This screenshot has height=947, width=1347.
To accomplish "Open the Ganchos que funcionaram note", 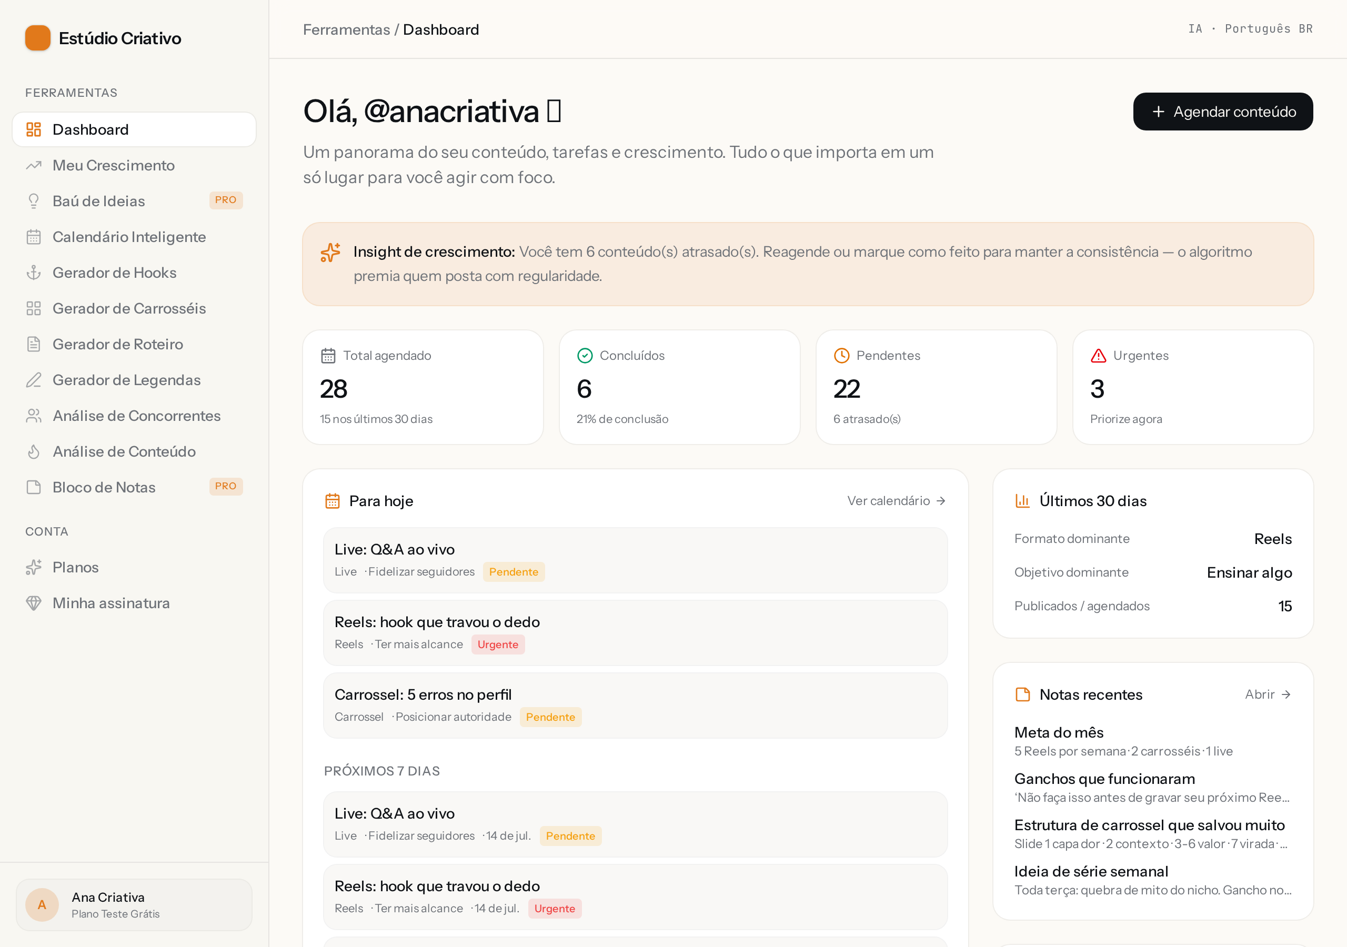I will click(1153, 788).
